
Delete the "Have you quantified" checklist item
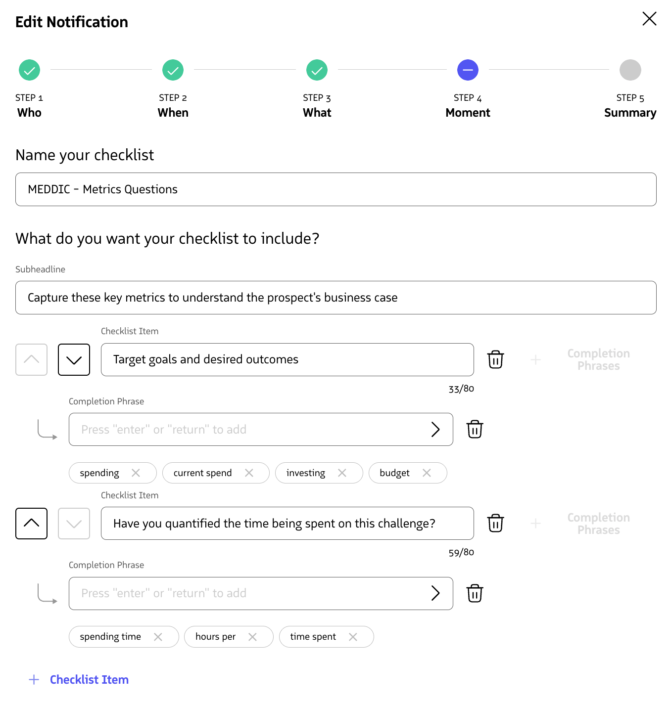pyautogui.click(x=495, y=523)
